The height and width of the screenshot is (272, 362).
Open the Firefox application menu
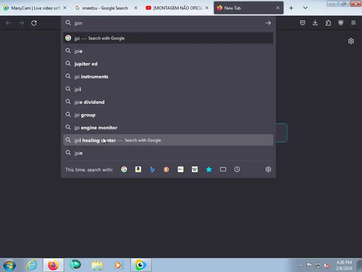coord(354,23)
